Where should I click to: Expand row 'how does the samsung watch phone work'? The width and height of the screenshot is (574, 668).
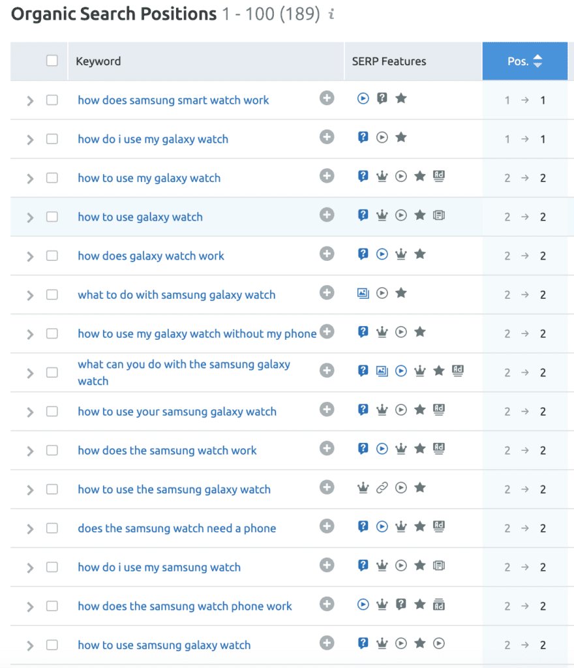click(x=30, y=607)
